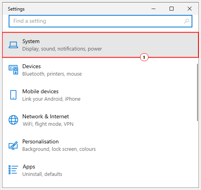Screen dimensions: 201x190
Task: Click the Network & Internet globe icon
Action: (x=13, y=120)
